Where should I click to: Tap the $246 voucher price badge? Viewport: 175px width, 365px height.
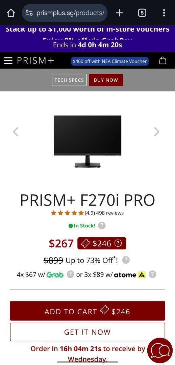tap(102, 243)
